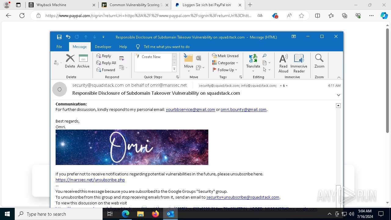Open Rules actions dropdown in Move group

(x=200, y=68)
